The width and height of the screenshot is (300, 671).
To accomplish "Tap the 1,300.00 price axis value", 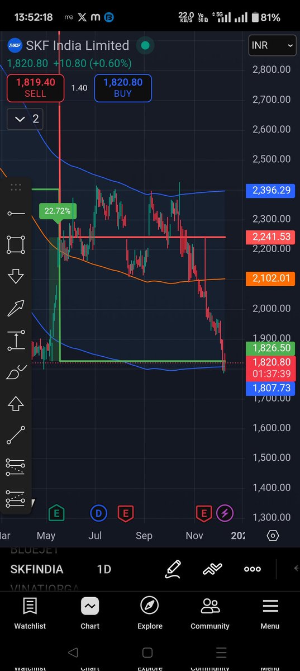I will 271,517.
